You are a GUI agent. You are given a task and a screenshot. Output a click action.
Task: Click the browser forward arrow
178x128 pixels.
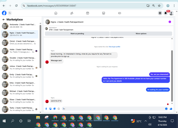click(10, 6)
